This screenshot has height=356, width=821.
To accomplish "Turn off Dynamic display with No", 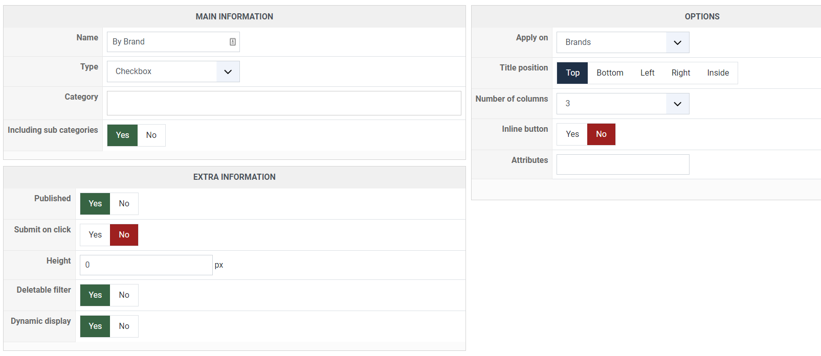I will (124, 326).
